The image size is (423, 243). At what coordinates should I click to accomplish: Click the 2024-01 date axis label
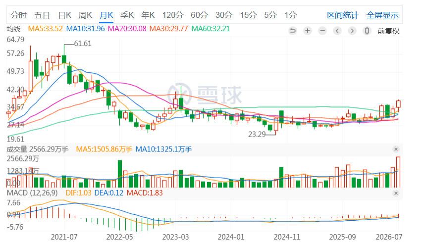[231, 237]
